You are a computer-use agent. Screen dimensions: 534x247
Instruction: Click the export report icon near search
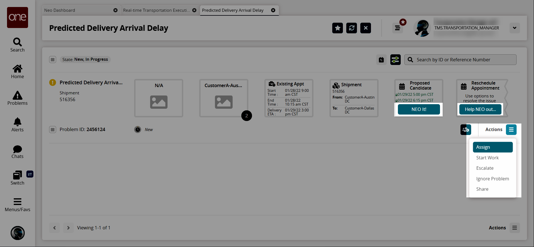click(x=381, y=60)
